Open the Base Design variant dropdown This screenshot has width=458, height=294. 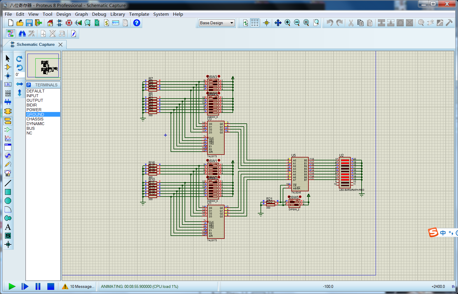pos(217,23)
